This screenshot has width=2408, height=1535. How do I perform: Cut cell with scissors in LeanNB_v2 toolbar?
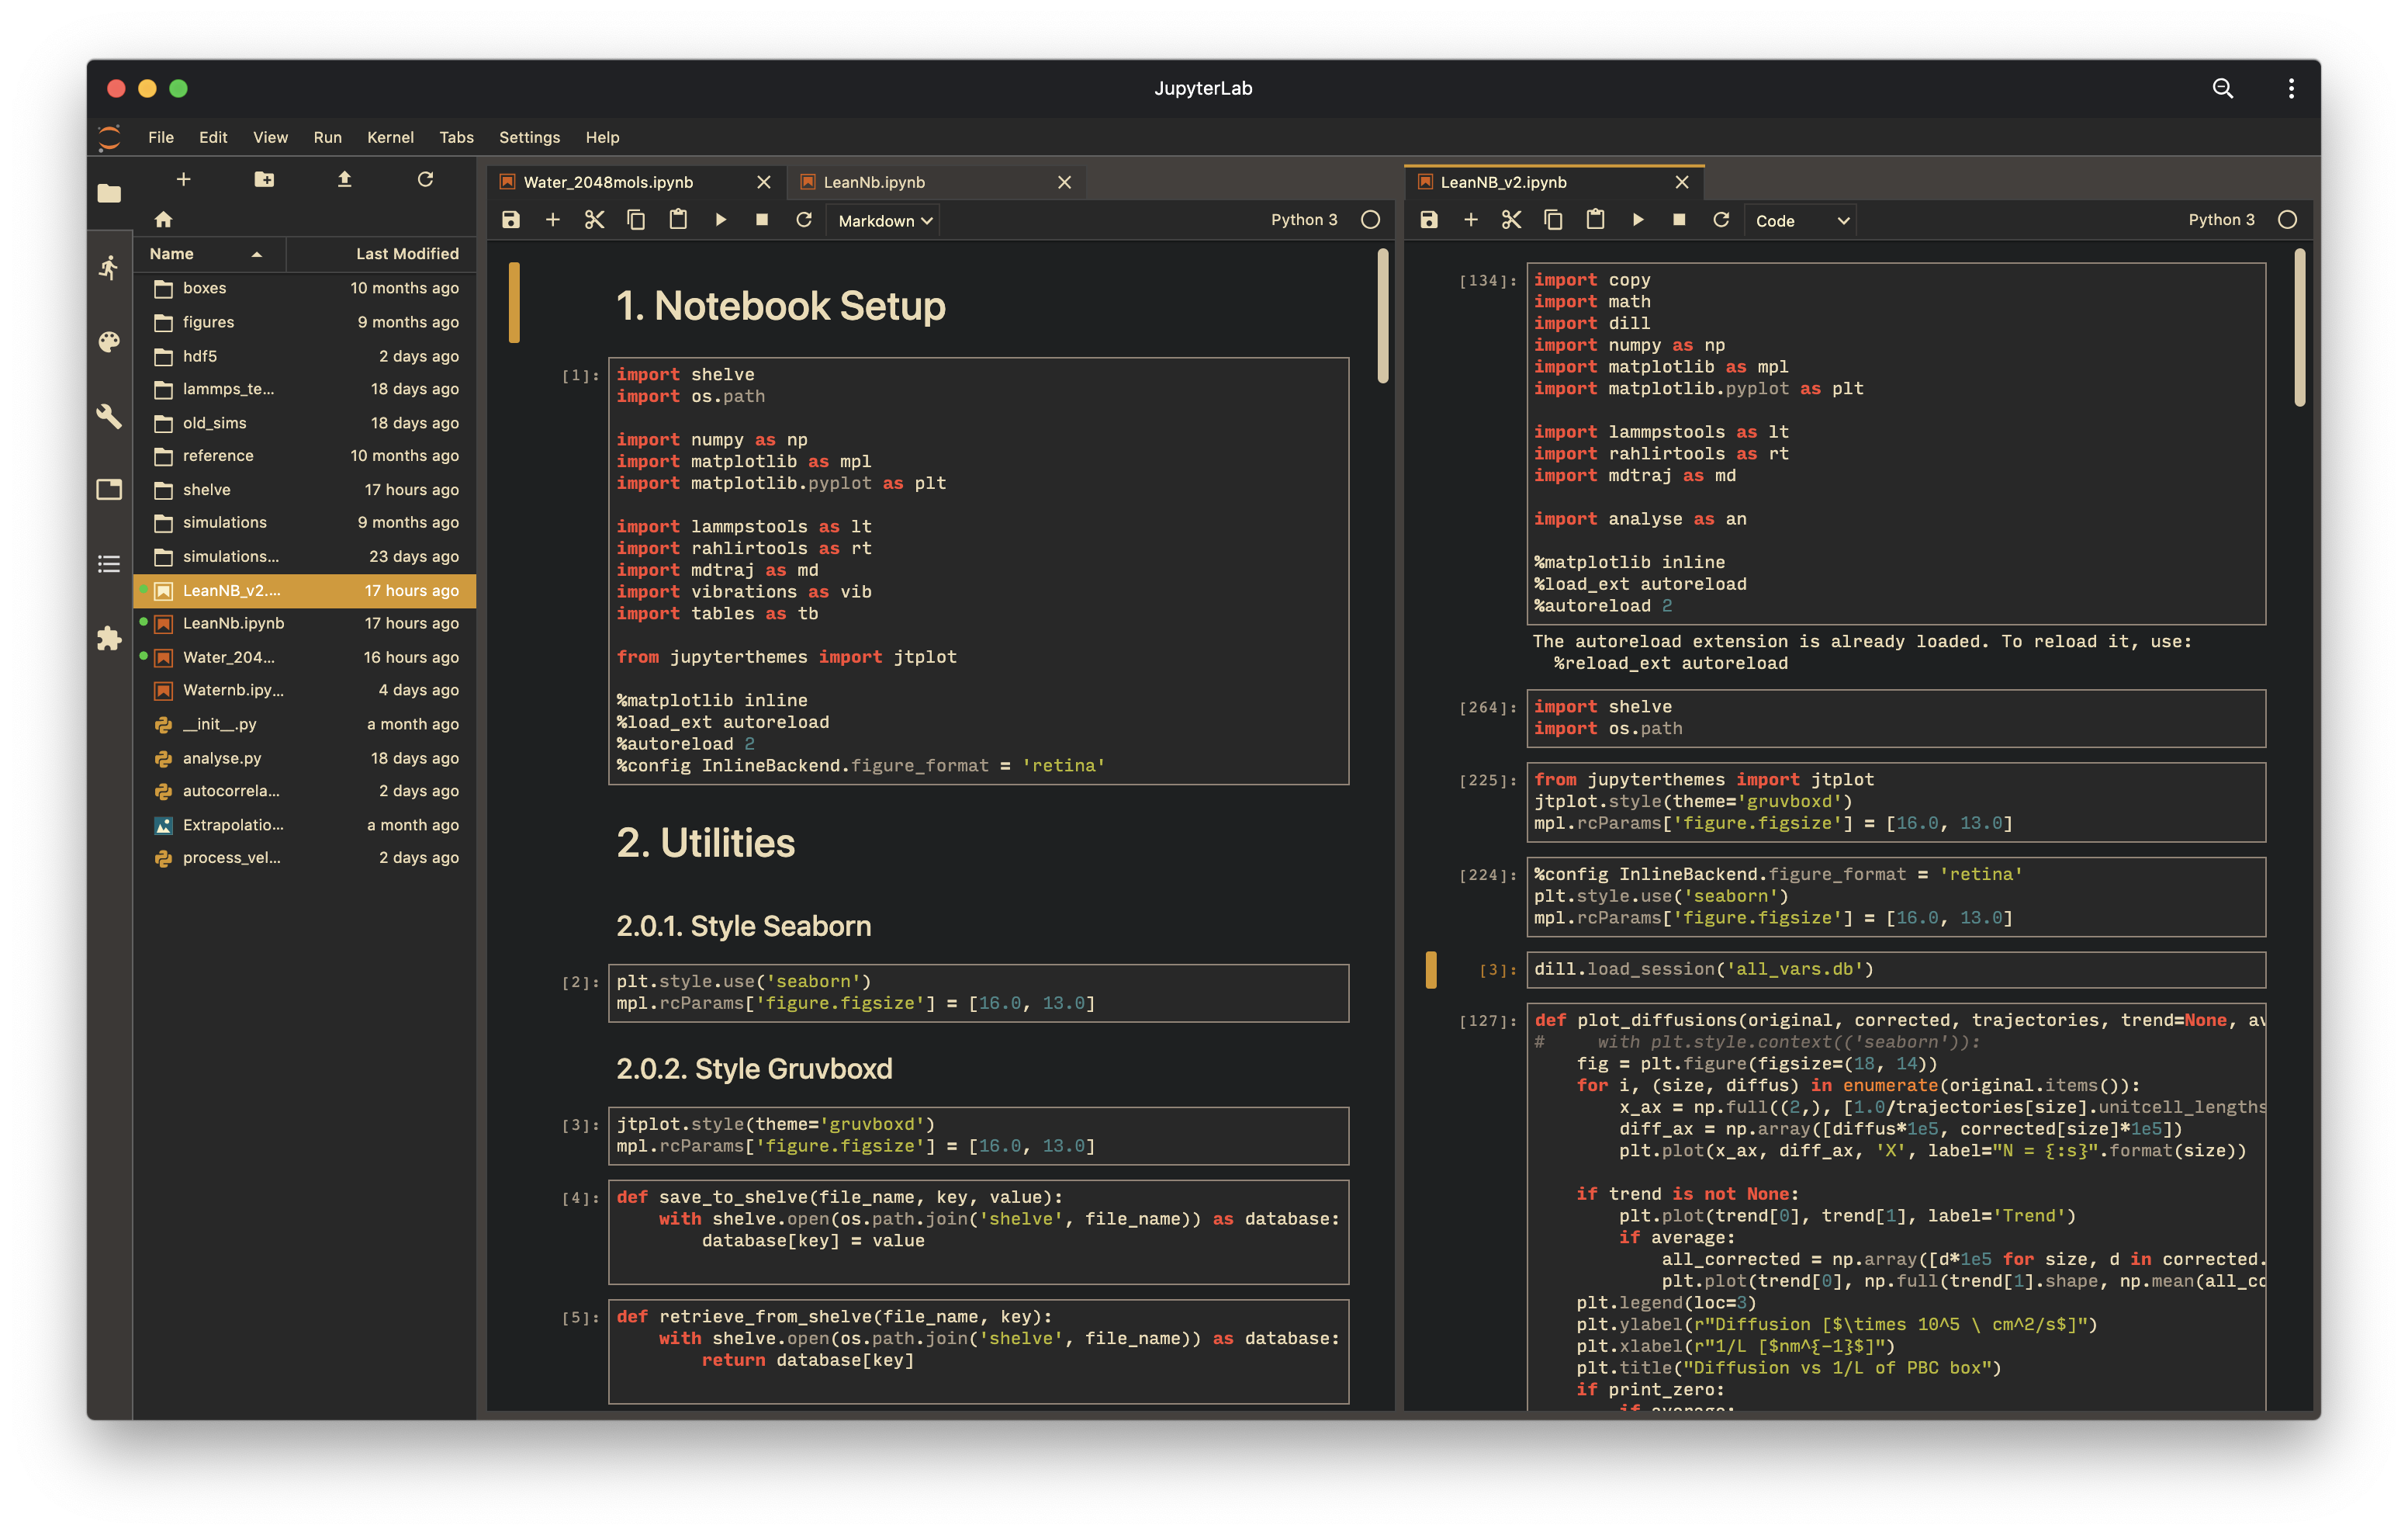(x=1511, y=220)
